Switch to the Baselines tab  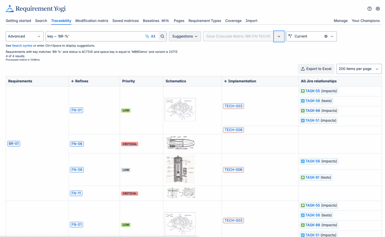(x=151, y=21)
